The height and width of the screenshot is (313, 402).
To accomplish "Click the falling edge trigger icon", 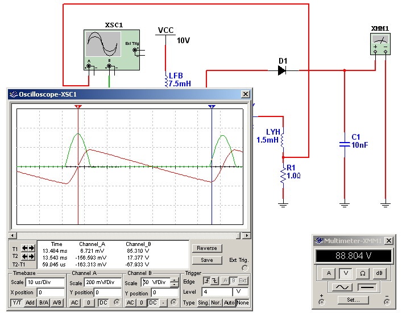I will (x=213, y=282).
